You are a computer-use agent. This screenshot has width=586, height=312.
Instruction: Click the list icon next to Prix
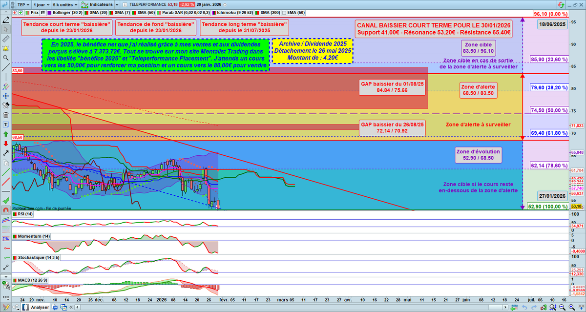click(x=42, y=12)
